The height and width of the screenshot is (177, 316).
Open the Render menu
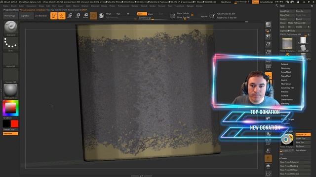tap(135, 6)
